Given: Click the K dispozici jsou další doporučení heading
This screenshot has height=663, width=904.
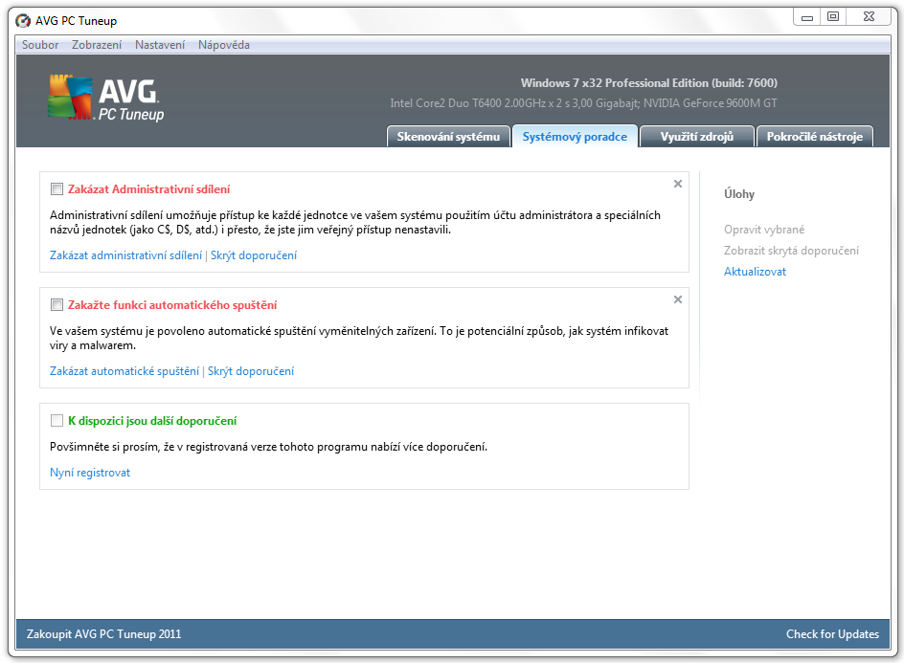Looking at the screenshot, I should click(x=152, y=421).
